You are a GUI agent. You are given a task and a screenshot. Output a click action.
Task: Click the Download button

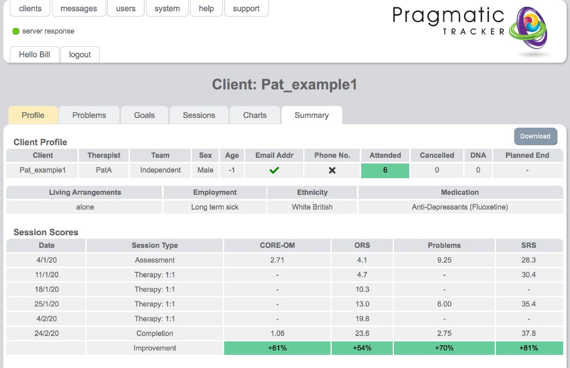(x=535, y=136)
